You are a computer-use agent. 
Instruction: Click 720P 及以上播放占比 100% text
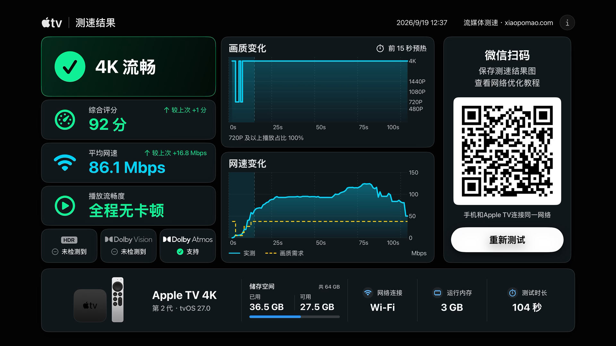pos(266,138)
